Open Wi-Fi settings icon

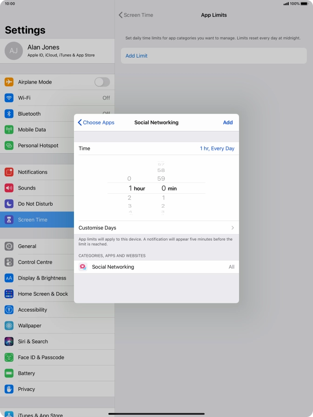point(9,98)
